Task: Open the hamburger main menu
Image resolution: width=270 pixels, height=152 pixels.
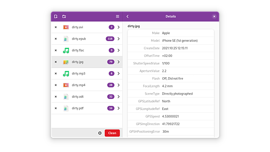Action: [117, 17]
